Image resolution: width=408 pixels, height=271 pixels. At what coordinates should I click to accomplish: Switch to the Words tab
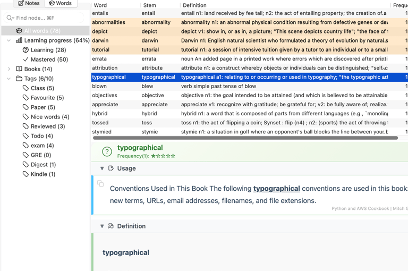pyautogui.click(x=60, y=3)
